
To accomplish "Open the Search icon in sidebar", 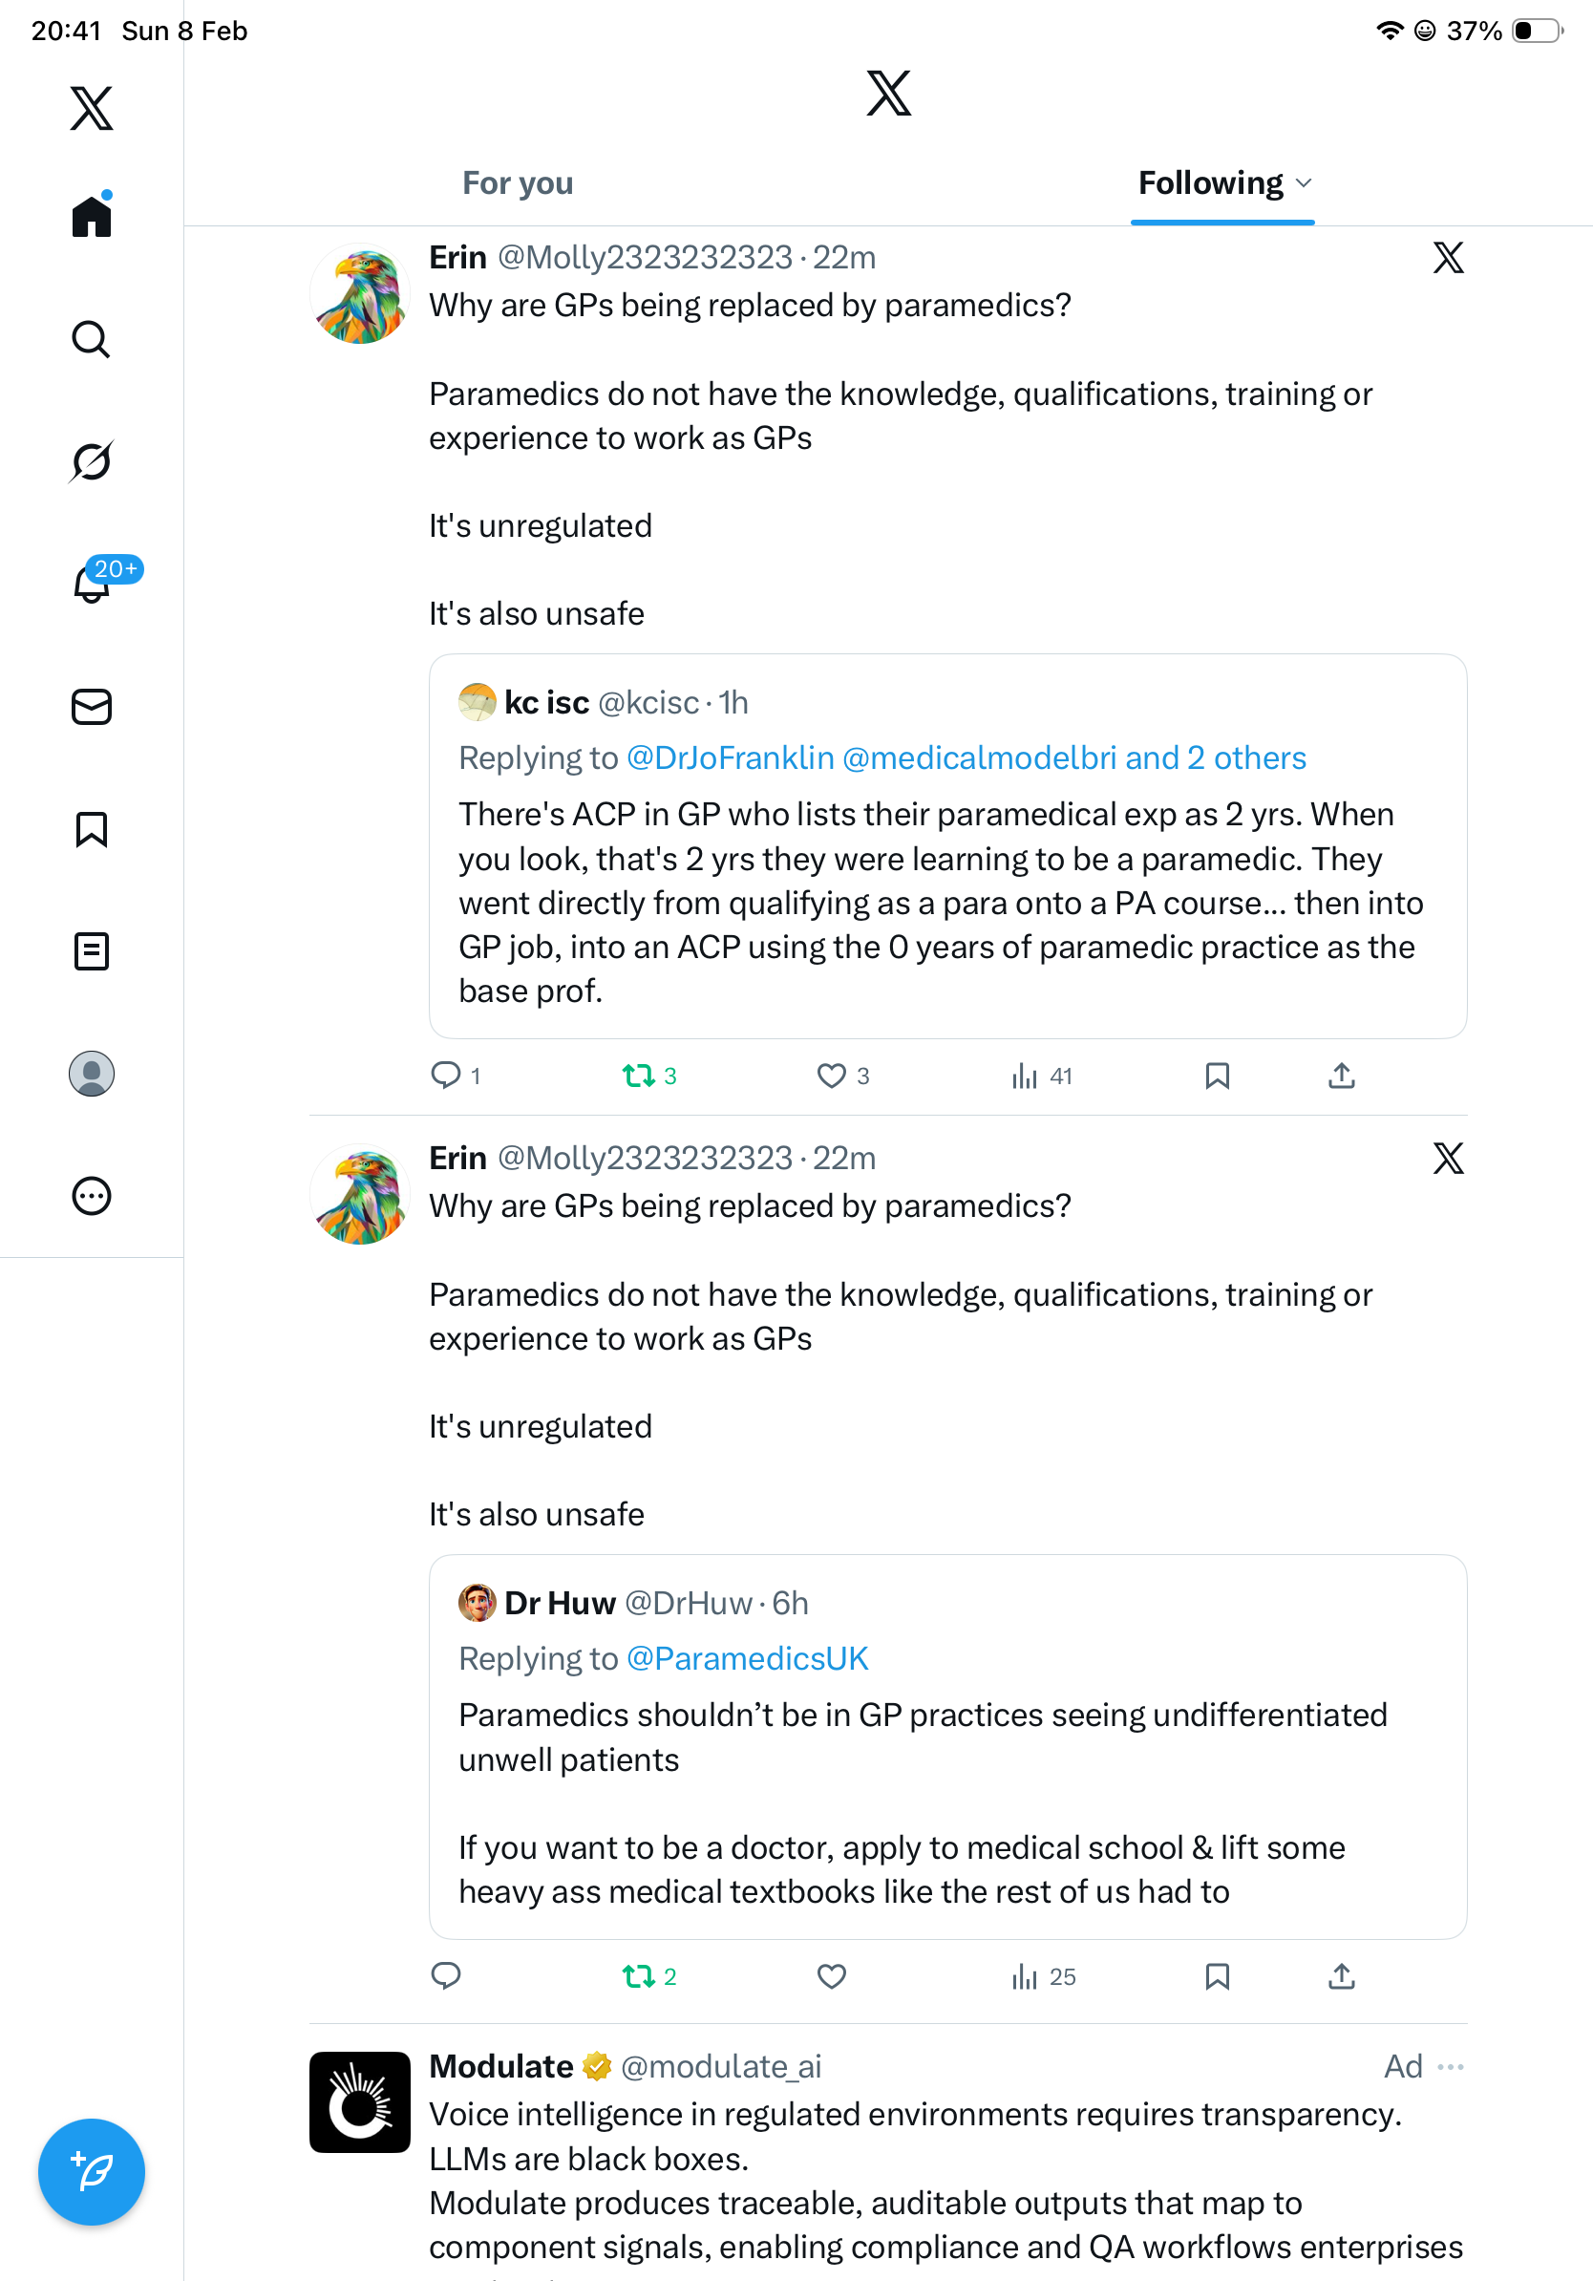I will point(91,340).
